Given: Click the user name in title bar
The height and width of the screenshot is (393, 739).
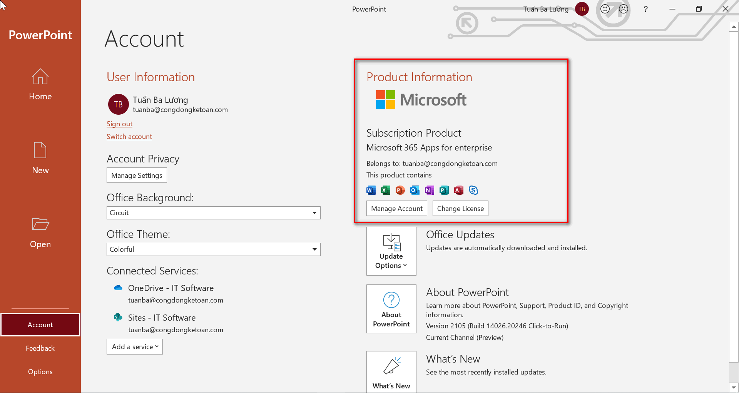Looking at the screenshot, I should [546, 9].
